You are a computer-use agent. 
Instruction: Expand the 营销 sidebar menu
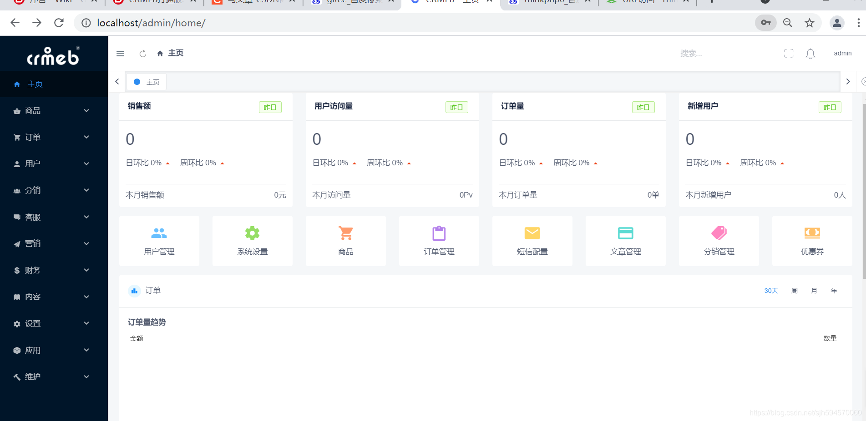(x=54, y=244)
